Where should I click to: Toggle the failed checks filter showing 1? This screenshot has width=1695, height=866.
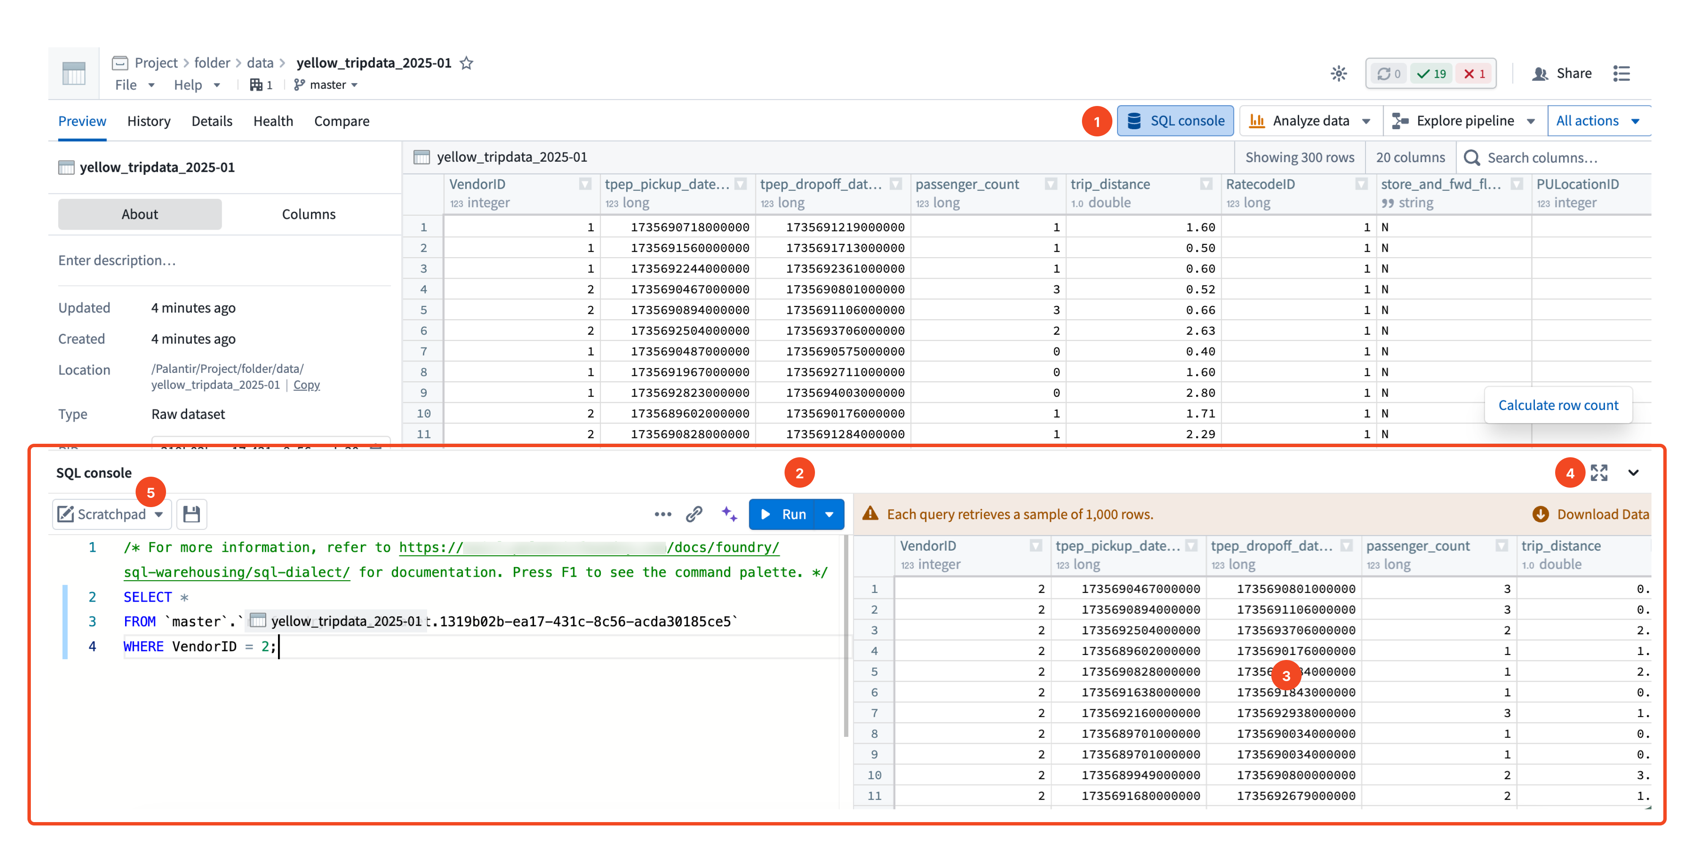1474,73
